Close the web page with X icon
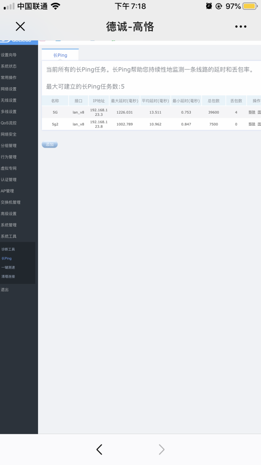Image resolution: width=261 pixels, height=465 pixels. 20,26
